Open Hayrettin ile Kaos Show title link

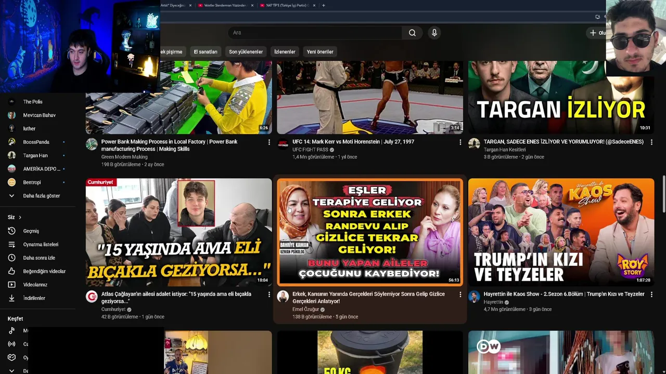point(564,294)
